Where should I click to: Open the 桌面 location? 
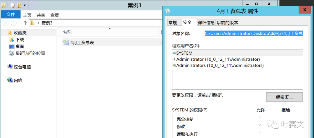(20, 47)
